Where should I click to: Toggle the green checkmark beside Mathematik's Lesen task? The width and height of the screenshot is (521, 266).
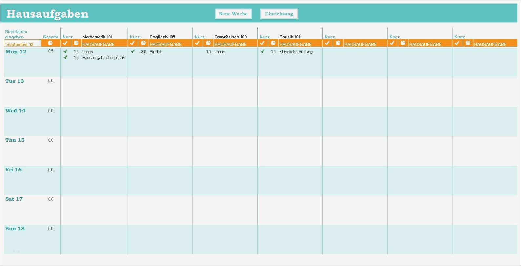click(66, 51)
